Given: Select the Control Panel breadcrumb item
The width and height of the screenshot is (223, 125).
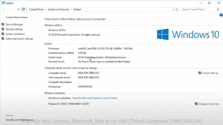Looking at the screenshot, I should coord(37,9).
